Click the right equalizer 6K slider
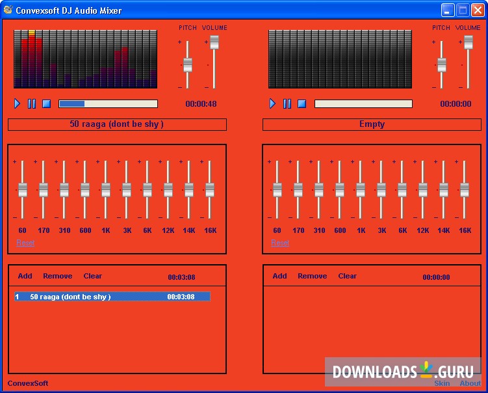Viewport: 488px width, 393px height. pyautogui.click(x=402, y=190)
